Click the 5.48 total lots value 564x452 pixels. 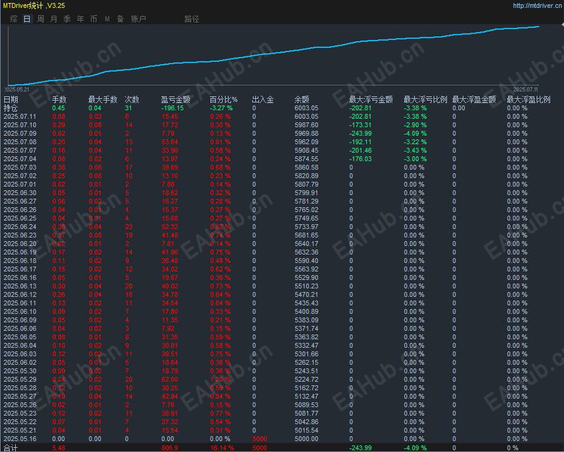coord(59,448)
